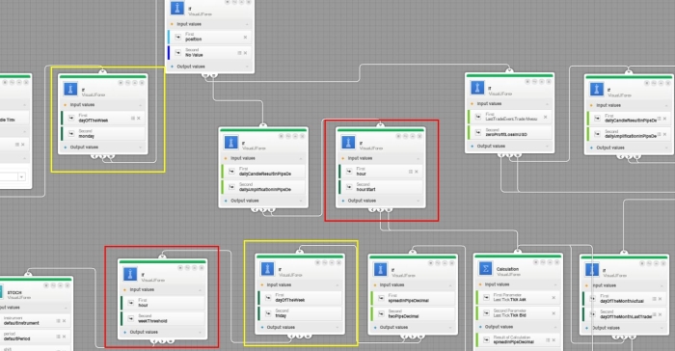The height and width of the screenshot is (351, 675).
Task: Collapse Output values in the Calculation block
Action: tap(555, 327)
